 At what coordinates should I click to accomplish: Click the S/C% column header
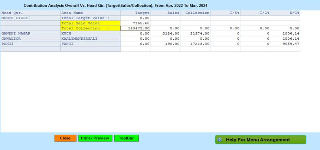click(x=285, y=13)
